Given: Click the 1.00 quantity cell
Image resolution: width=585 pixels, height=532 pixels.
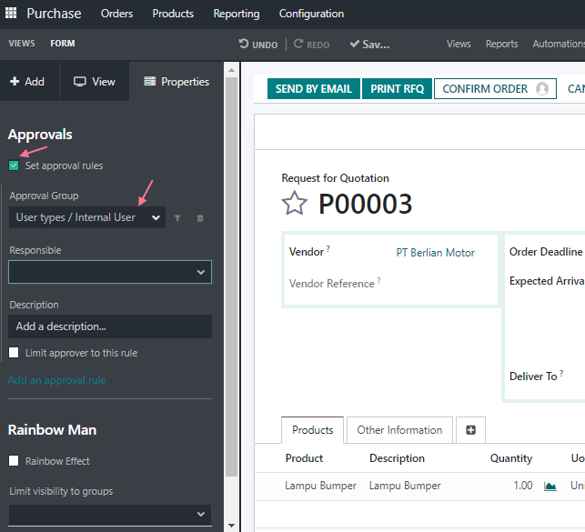Looking at the screenshot, I should [523, 486].
